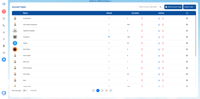The height and width of the screenshot is (99, 200).
Task: Set Delete as the default account type
Action: tap(109, 43)
